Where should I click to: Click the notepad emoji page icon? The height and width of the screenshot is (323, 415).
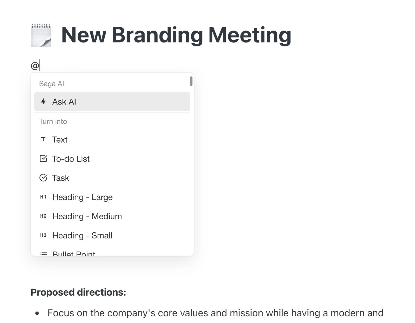[41, 35]
